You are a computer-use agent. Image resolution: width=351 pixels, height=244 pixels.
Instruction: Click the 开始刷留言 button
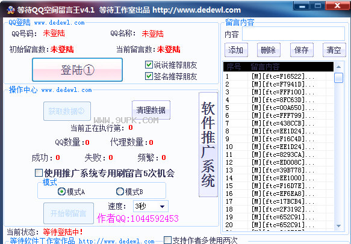(x=69, y=213)
